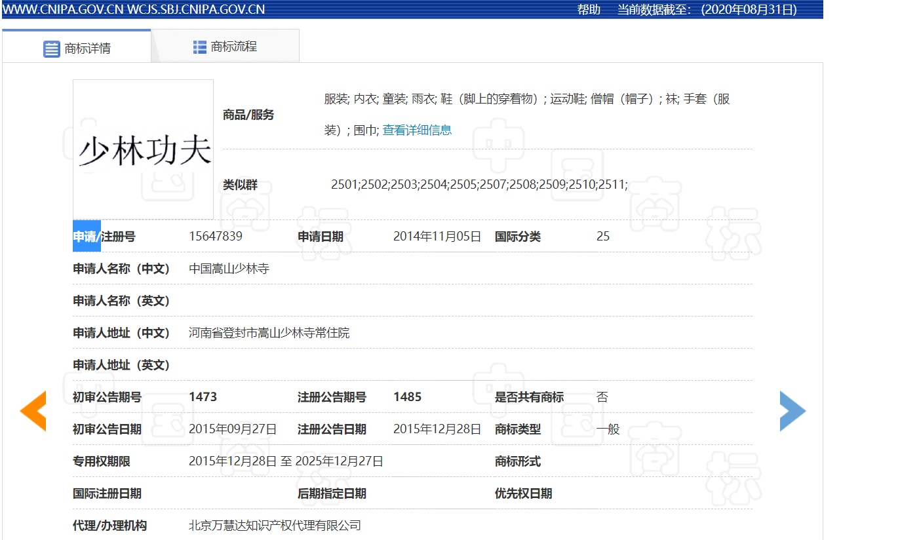
Task: Click the 帮助 help link
Action: (x=588, y=9)
